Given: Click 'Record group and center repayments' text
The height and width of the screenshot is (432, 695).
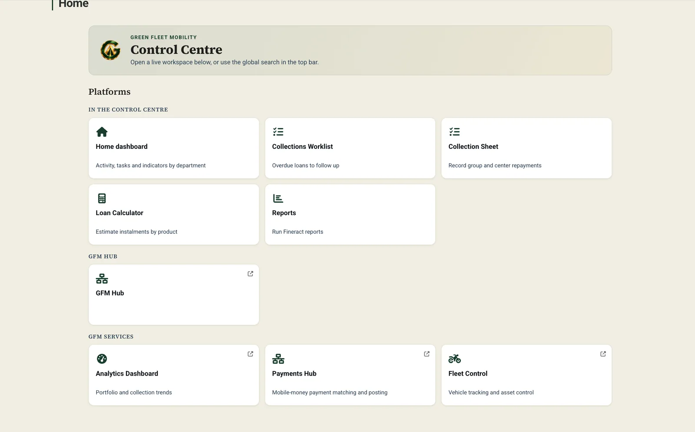Looking at the screenshot, I should [x=495, y=165].
